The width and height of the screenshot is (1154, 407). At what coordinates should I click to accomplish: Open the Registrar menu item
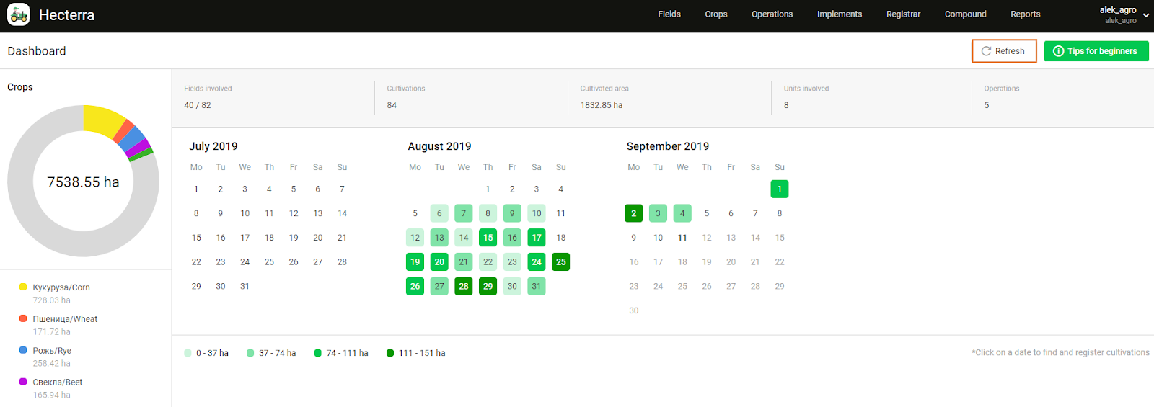[x=903, y=14]
